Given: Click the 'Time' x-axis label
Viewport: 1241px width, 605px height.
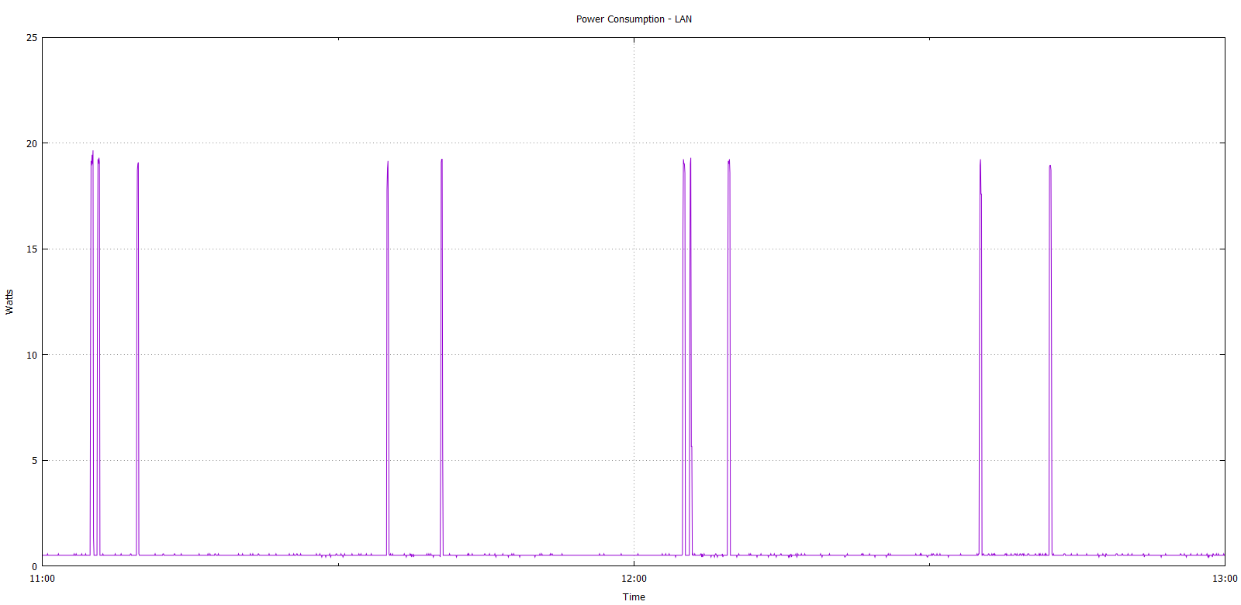Looking at the screenshot, I should [633, 596].
